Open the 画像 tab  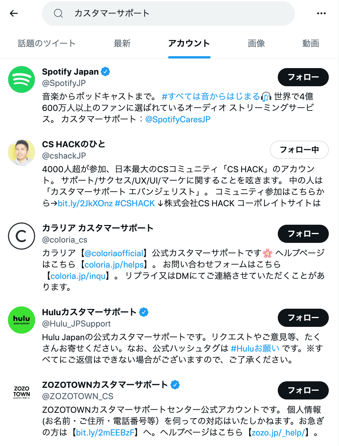(256, 43)
